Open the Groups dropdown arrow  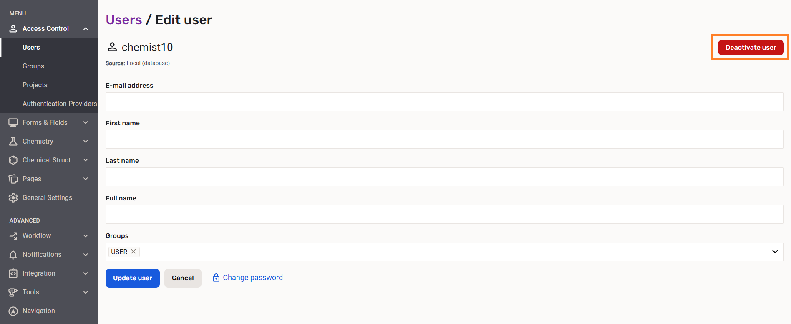click(775, 252)
